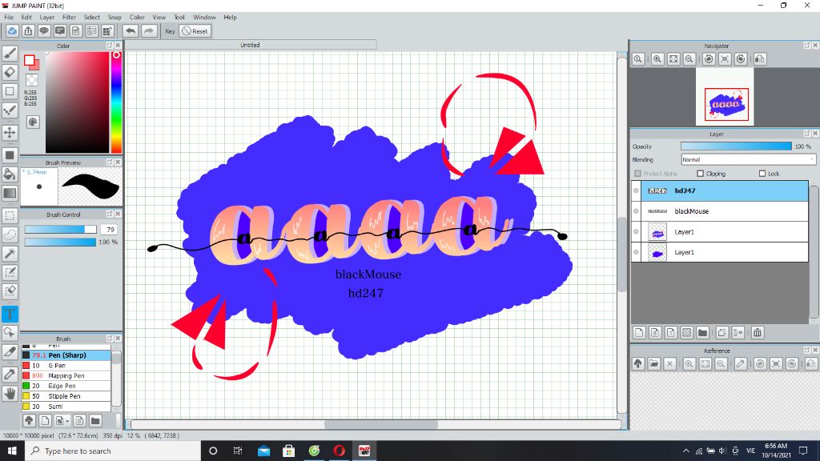Screen dimensions: 820x461
Task: Toggle visibility of the bottom Layer1
Action: pos(636,252)
